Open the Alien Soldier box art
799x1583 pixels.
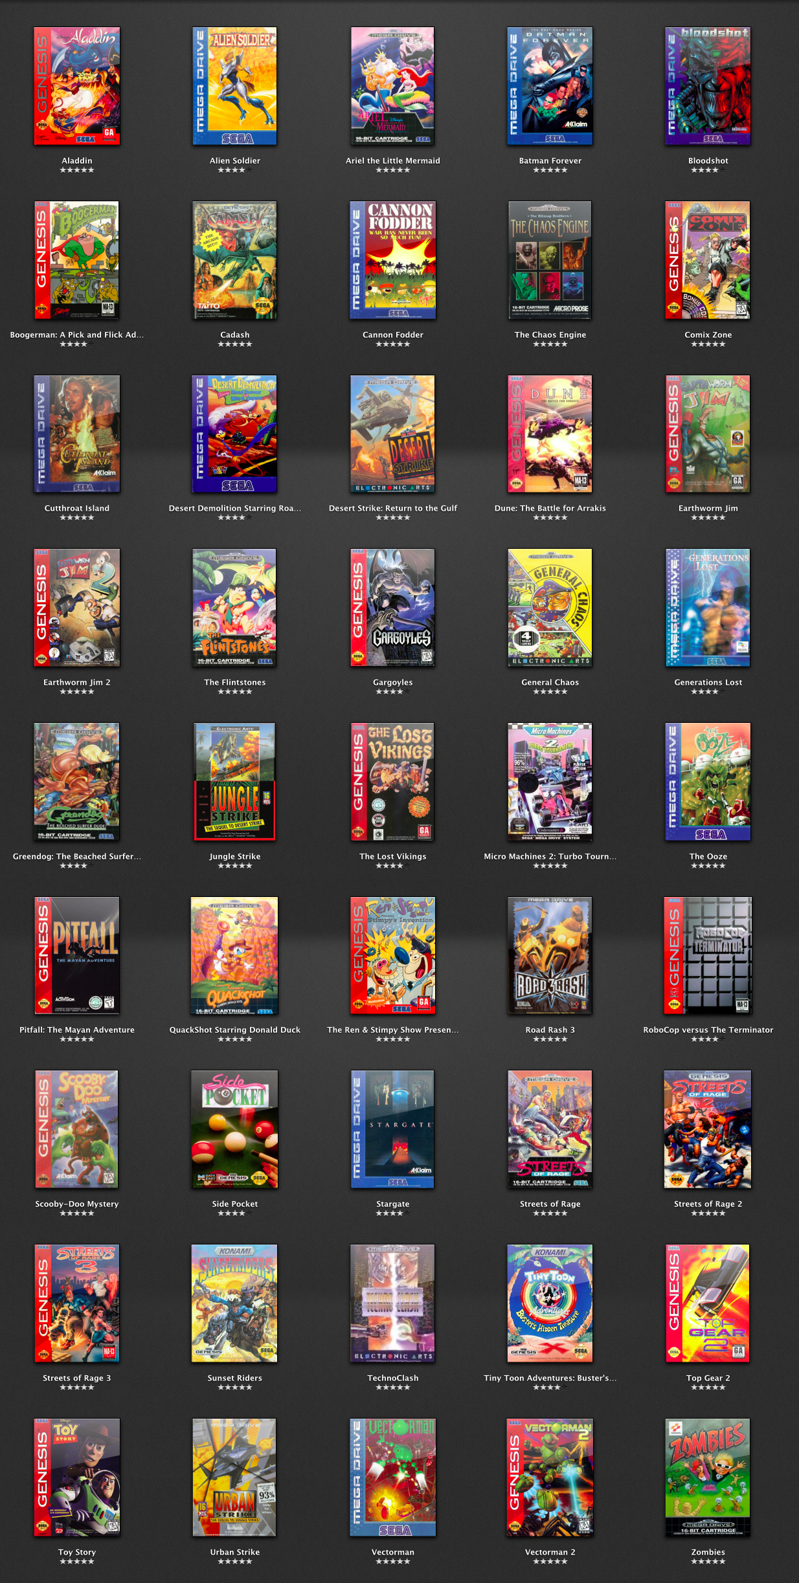tap(234, 86)
